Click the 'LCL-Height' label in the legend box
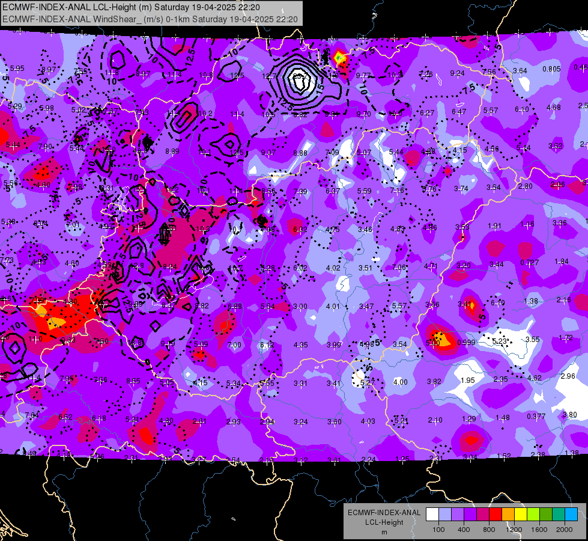Image resolution: width=588 pixels, height=541 pixels. [x=384, y=522]
